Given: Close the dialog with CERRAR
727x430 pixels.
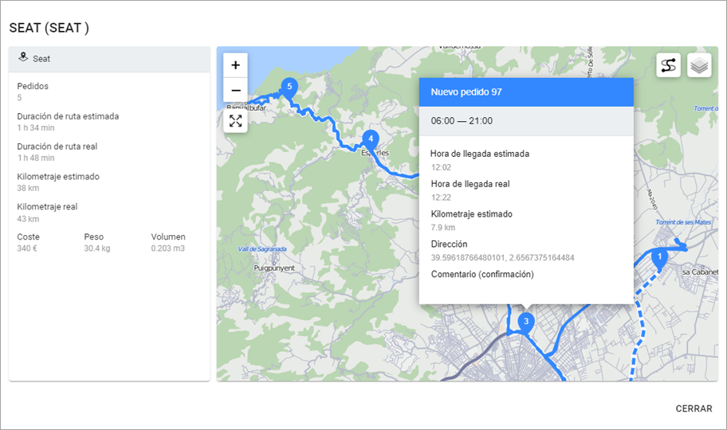Looking at the screenshot, I should pyautogui.click(x=694, y=408).
